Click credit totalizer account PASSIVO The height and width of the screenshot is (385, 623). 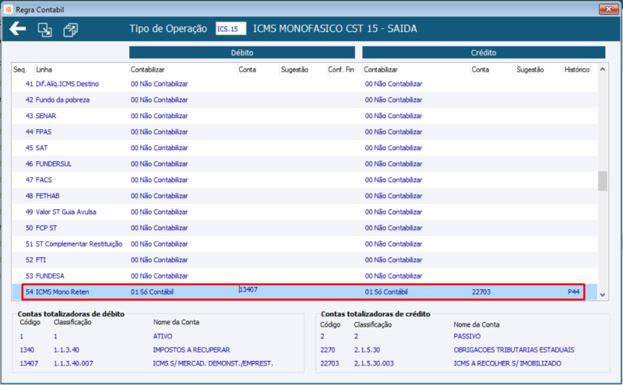[466, 336]
